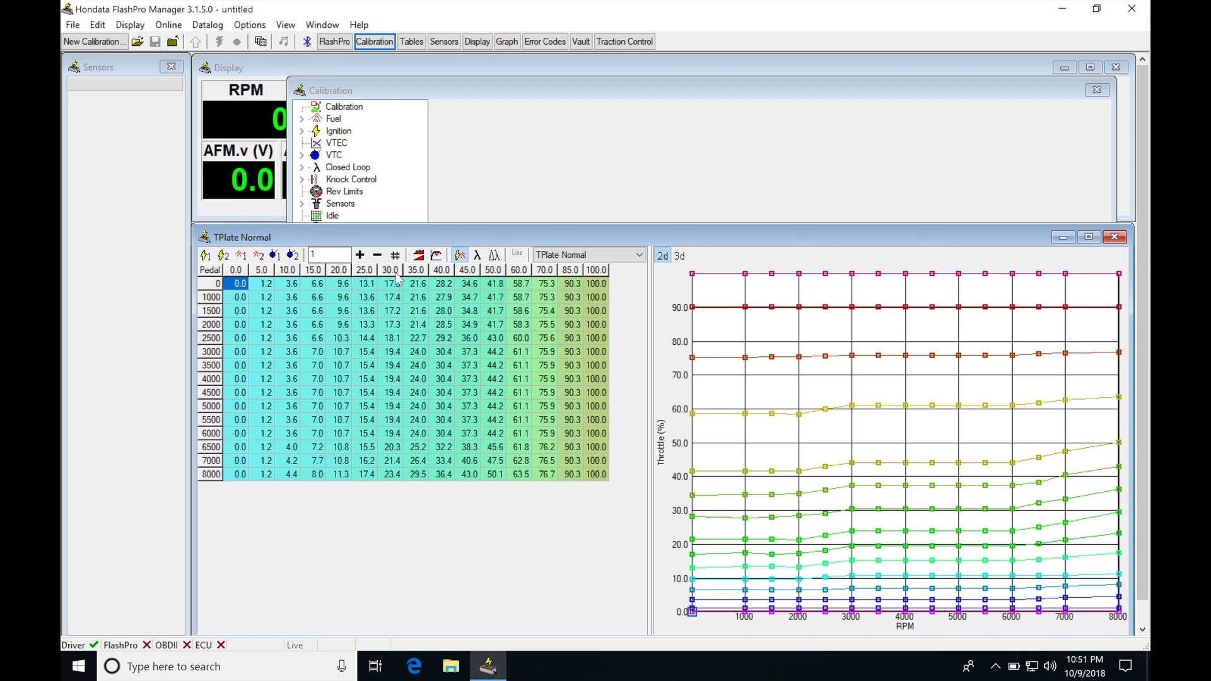Open the Traction Control window

[624, 42]
